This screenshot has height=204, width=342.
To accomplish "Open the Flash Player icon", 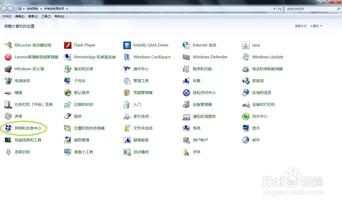I will [68, 45].
